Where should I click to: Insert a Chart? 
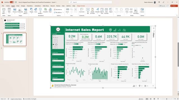(x=50, y=10)
